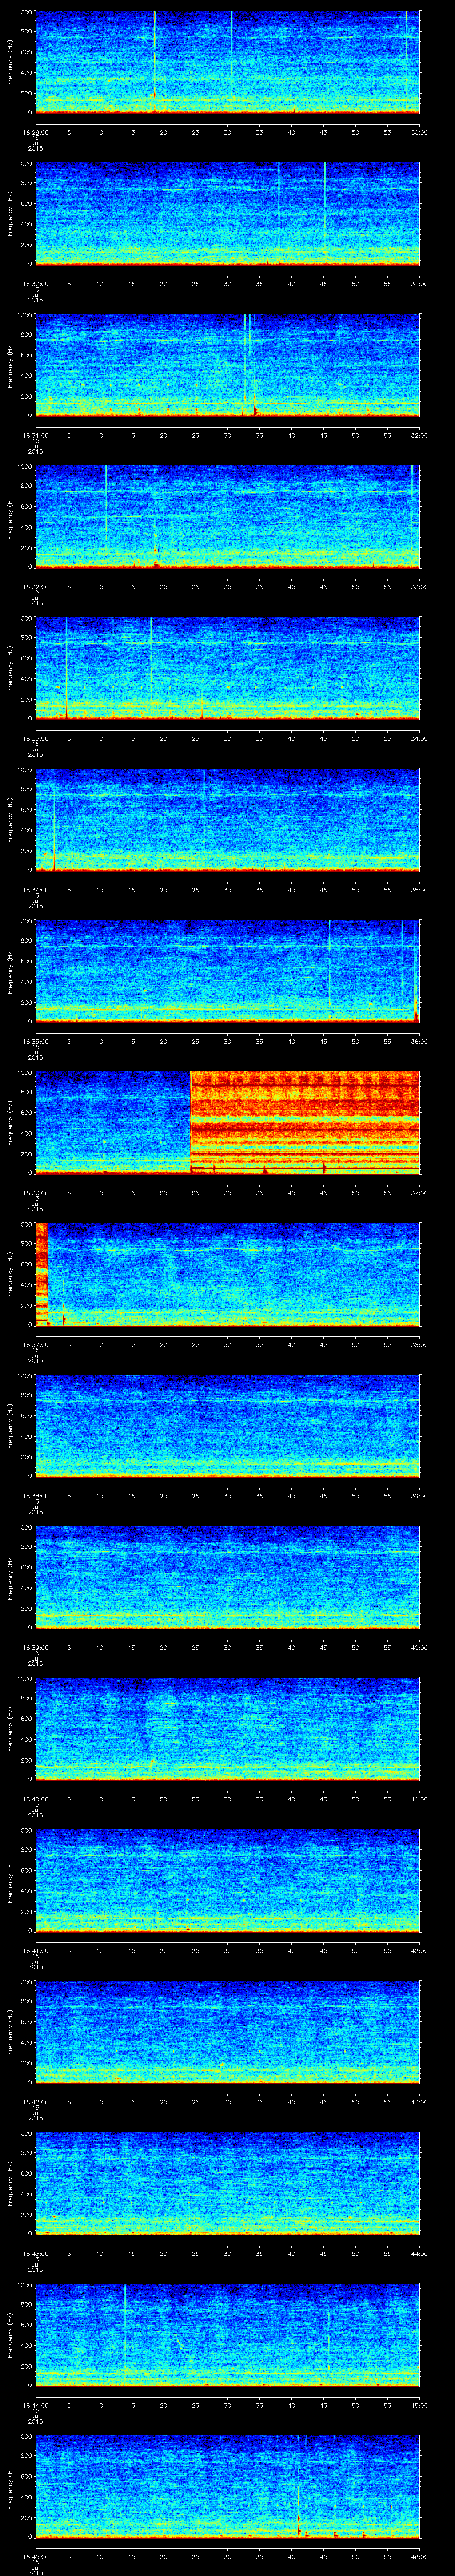Click the quiet blue section of the 18:36:00 panel
Viewport: 455px width, 2576px height.
(x=112, y=1122)
